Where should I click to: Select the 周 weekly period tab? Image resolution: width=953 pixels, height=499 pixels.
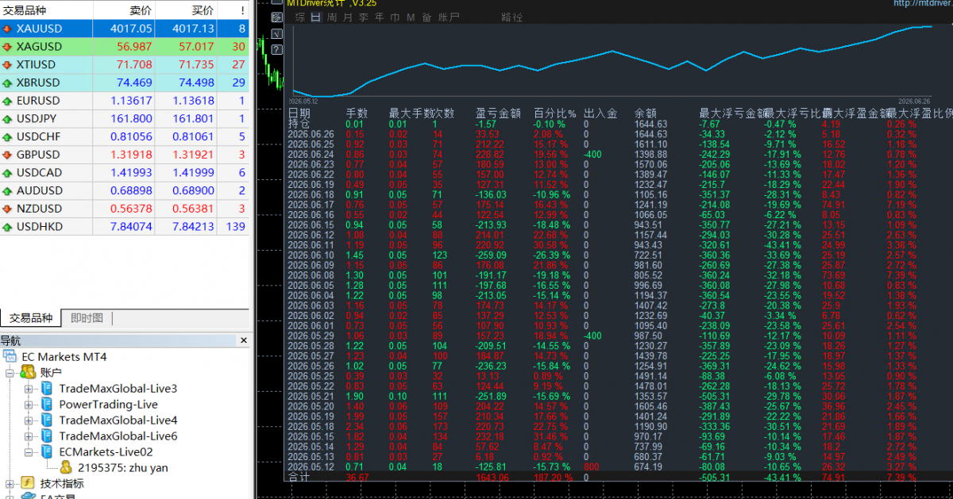[x=331, y=17]
